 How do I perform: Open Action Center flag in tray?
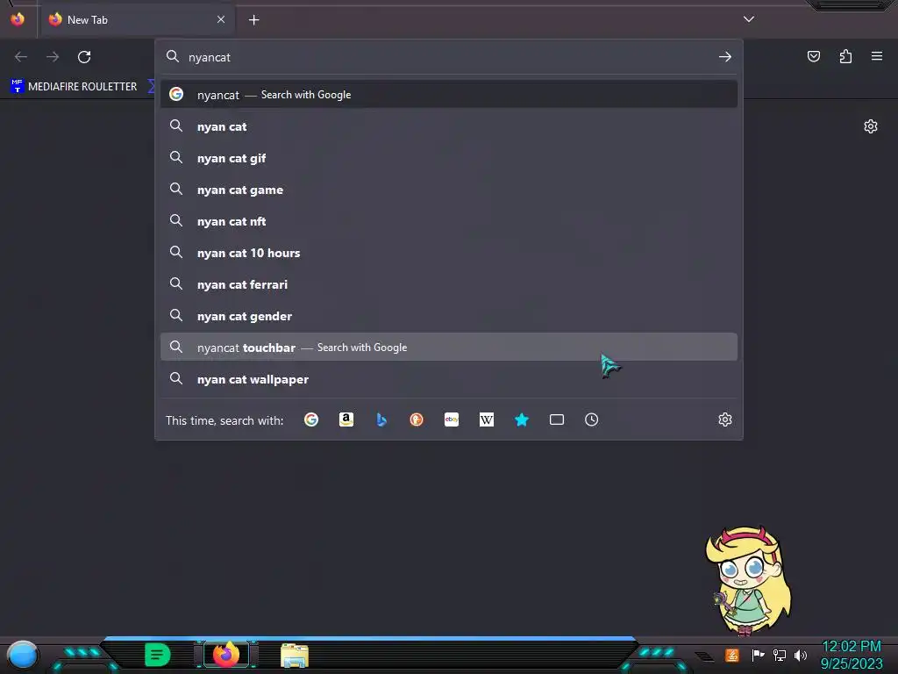(x=758, y=655)
